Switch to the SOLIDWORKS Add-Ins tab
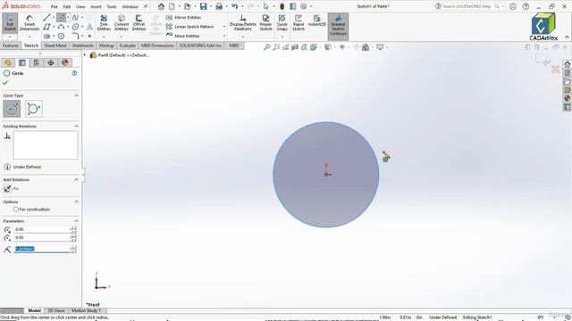 coord(200,45)
